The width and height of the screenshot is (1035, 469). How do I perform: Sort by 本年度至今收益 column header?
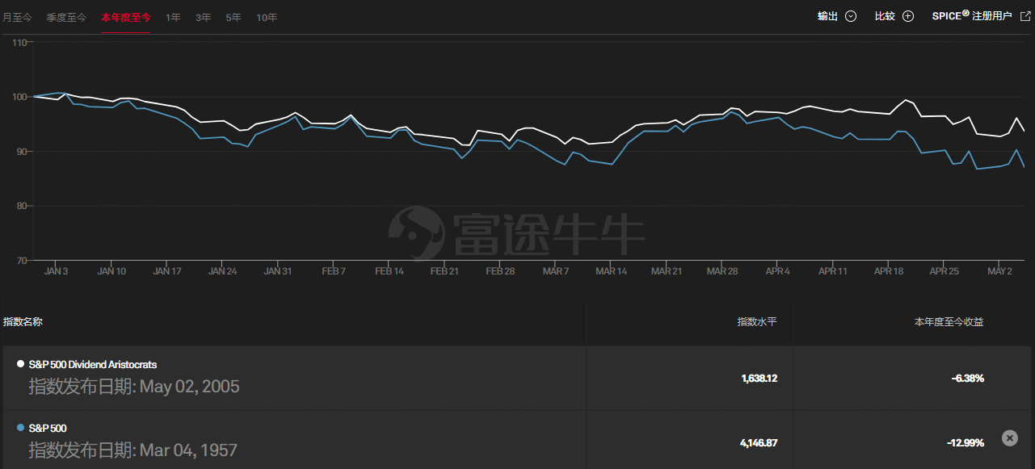click(x=949, y=322)
